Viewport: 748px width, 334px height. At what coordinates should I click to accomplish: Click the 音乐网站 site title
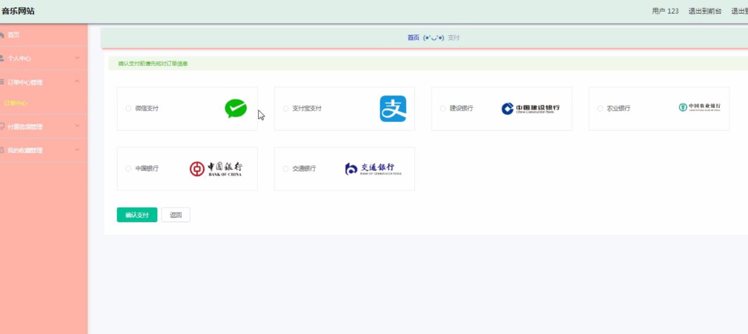pyautogui.click(x=18, y=11)
